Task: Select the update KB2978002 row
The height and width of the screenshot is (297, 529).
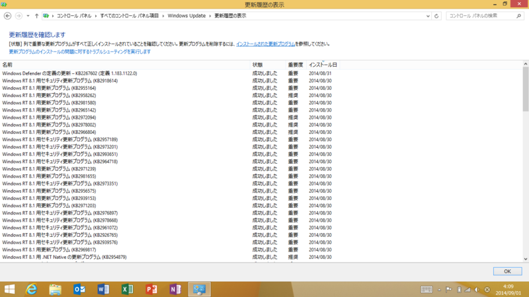Action: pos(169,125)
